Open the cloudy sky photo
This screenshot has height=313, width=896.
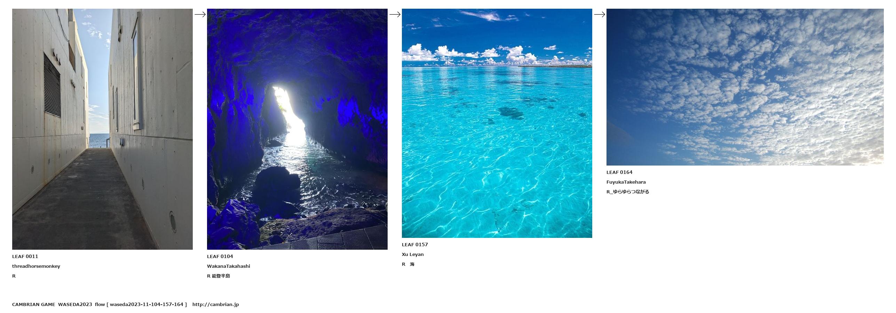coord(745,87)
